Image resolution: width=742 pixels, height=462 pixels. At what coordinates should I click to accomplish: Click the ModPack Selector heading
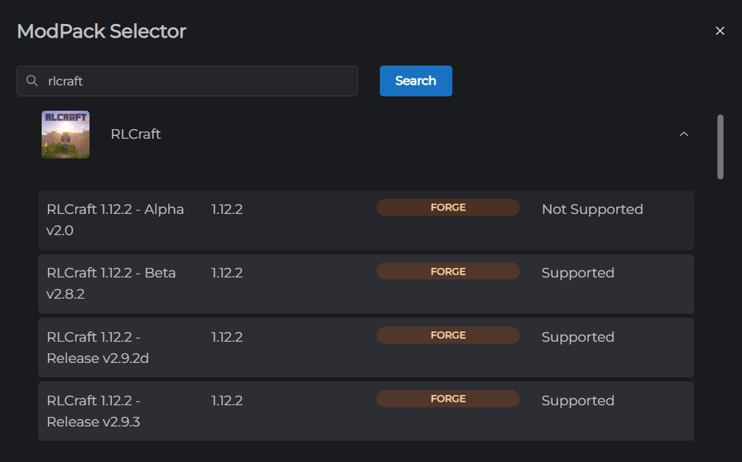click(102, 31)
